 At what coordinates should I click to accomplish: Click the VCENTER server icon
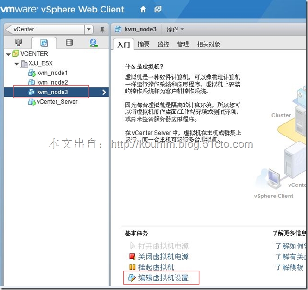click(16, 54)
